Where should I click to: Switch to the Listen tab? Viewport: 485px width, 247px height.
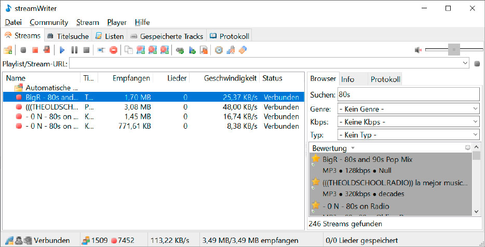point(110,36)
